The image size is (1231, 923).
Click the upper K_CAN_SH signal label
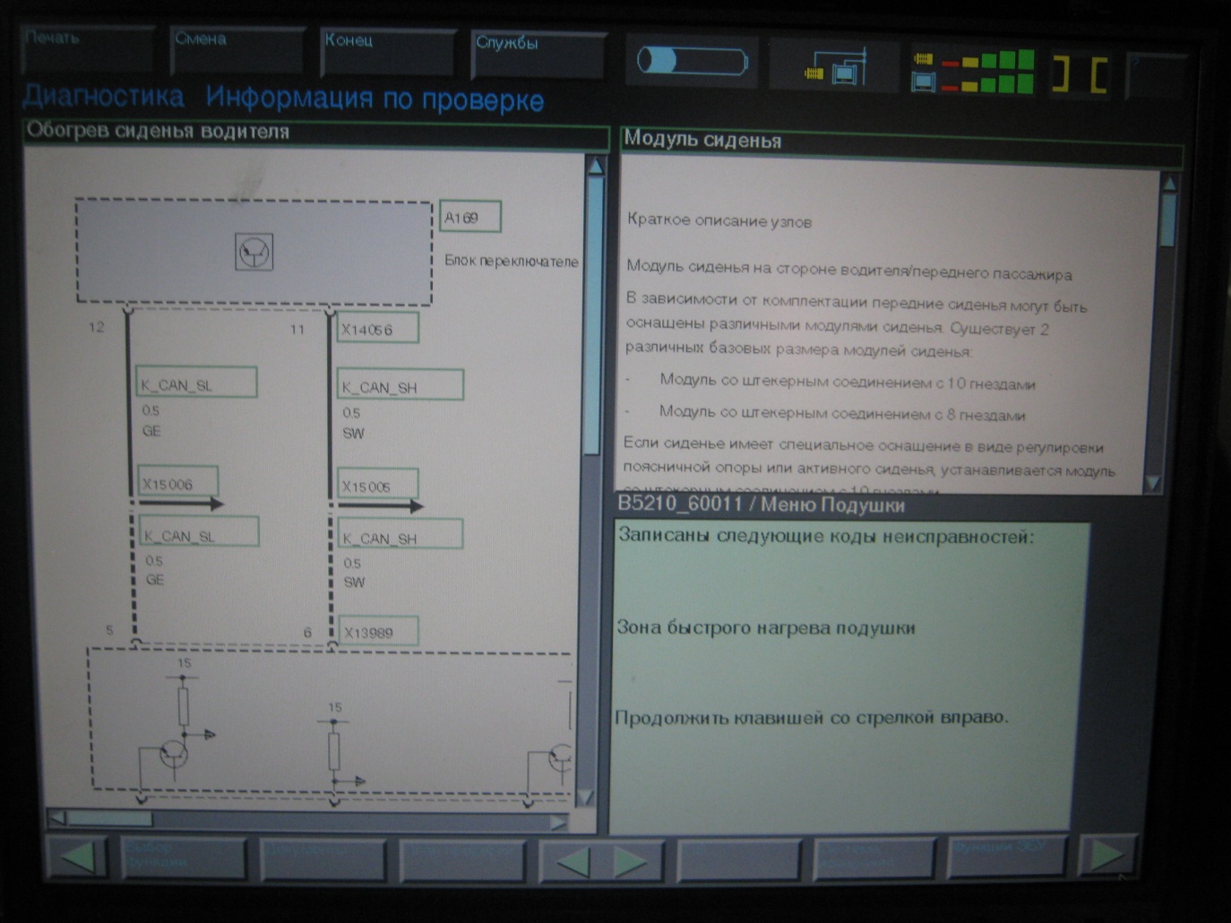click(400, 386)
